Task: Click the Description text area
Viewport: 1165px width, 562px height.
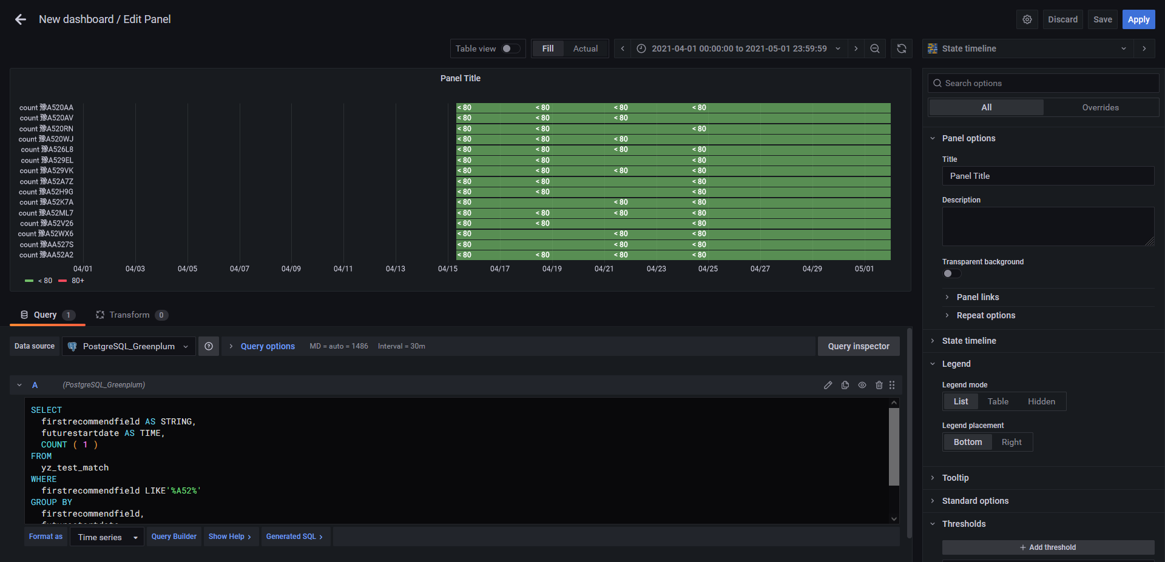Action: pos(1048,226)
